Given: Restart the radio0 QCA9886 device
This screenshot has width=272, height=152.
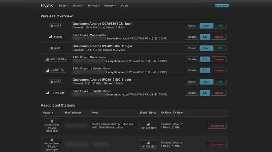Looking at the screenshot, I should click(192, 26).
